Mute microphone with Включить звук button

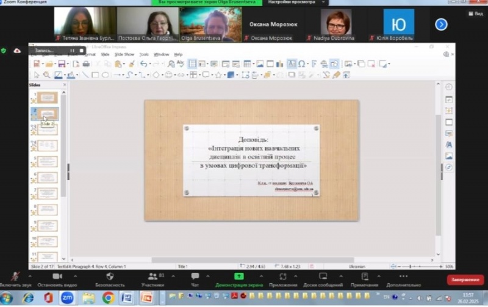pyautogui.click(x=15, y=278)
